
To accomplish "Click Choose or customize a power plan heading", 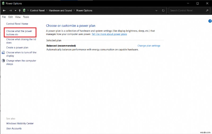I will click(x=70, y=26).
